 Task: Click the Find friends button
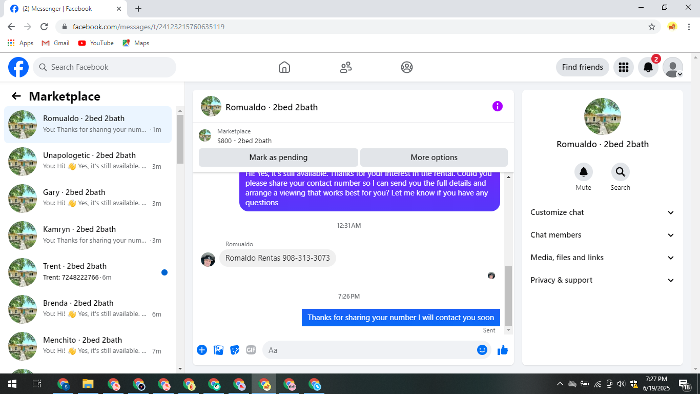coord(583,67)
